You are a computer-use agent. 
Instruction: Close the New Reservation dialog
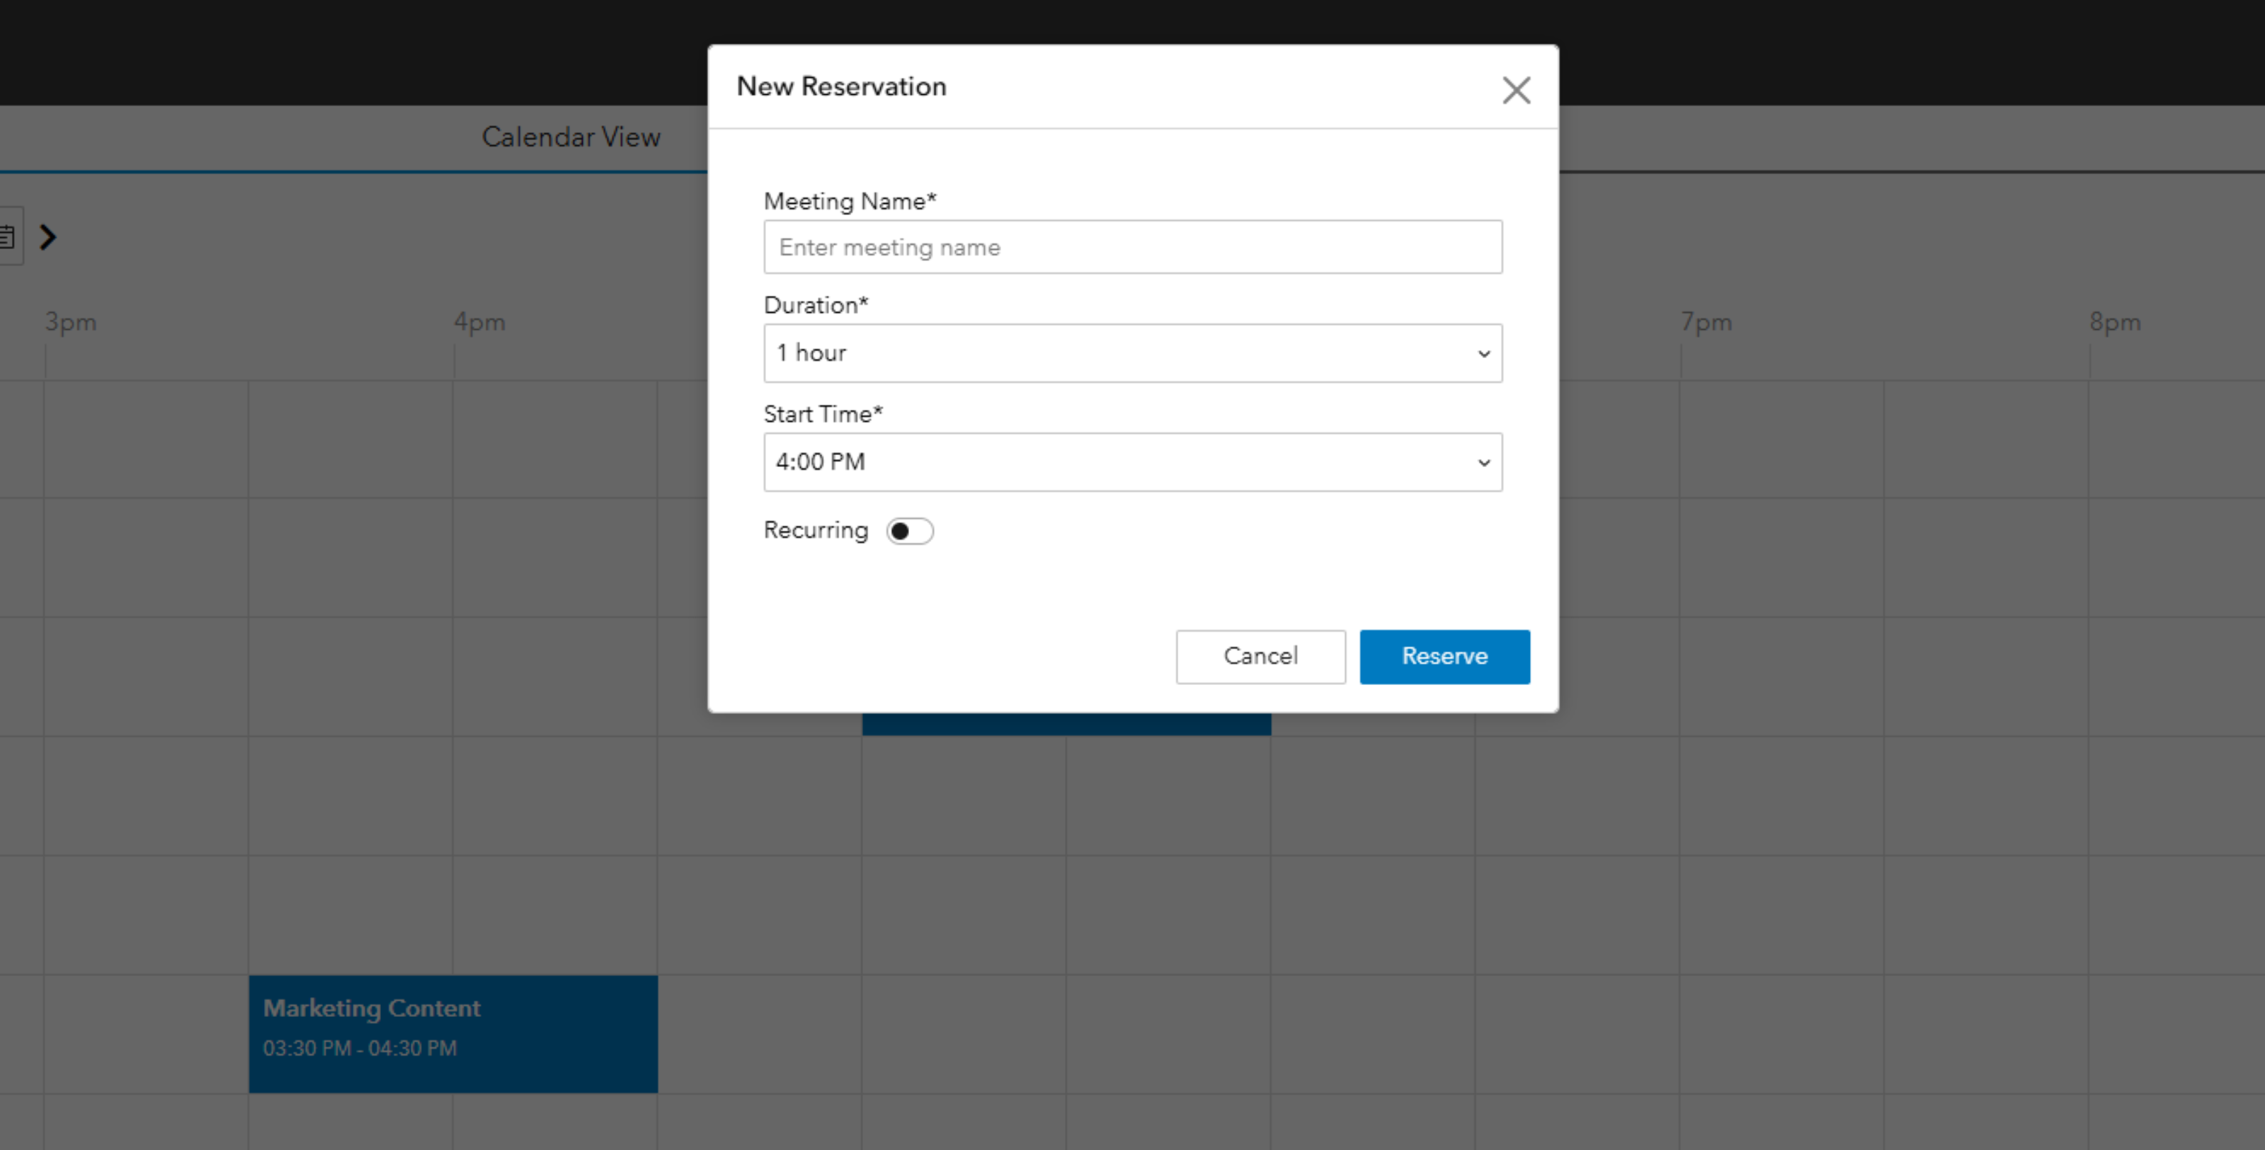(1516, 90)
